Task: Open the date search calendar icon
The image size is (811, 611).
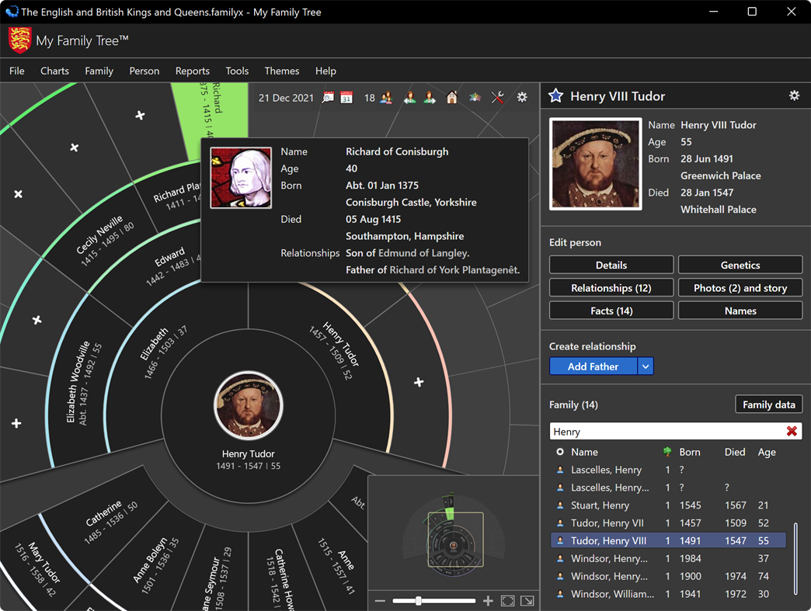Action: click(x=328, y=98)
